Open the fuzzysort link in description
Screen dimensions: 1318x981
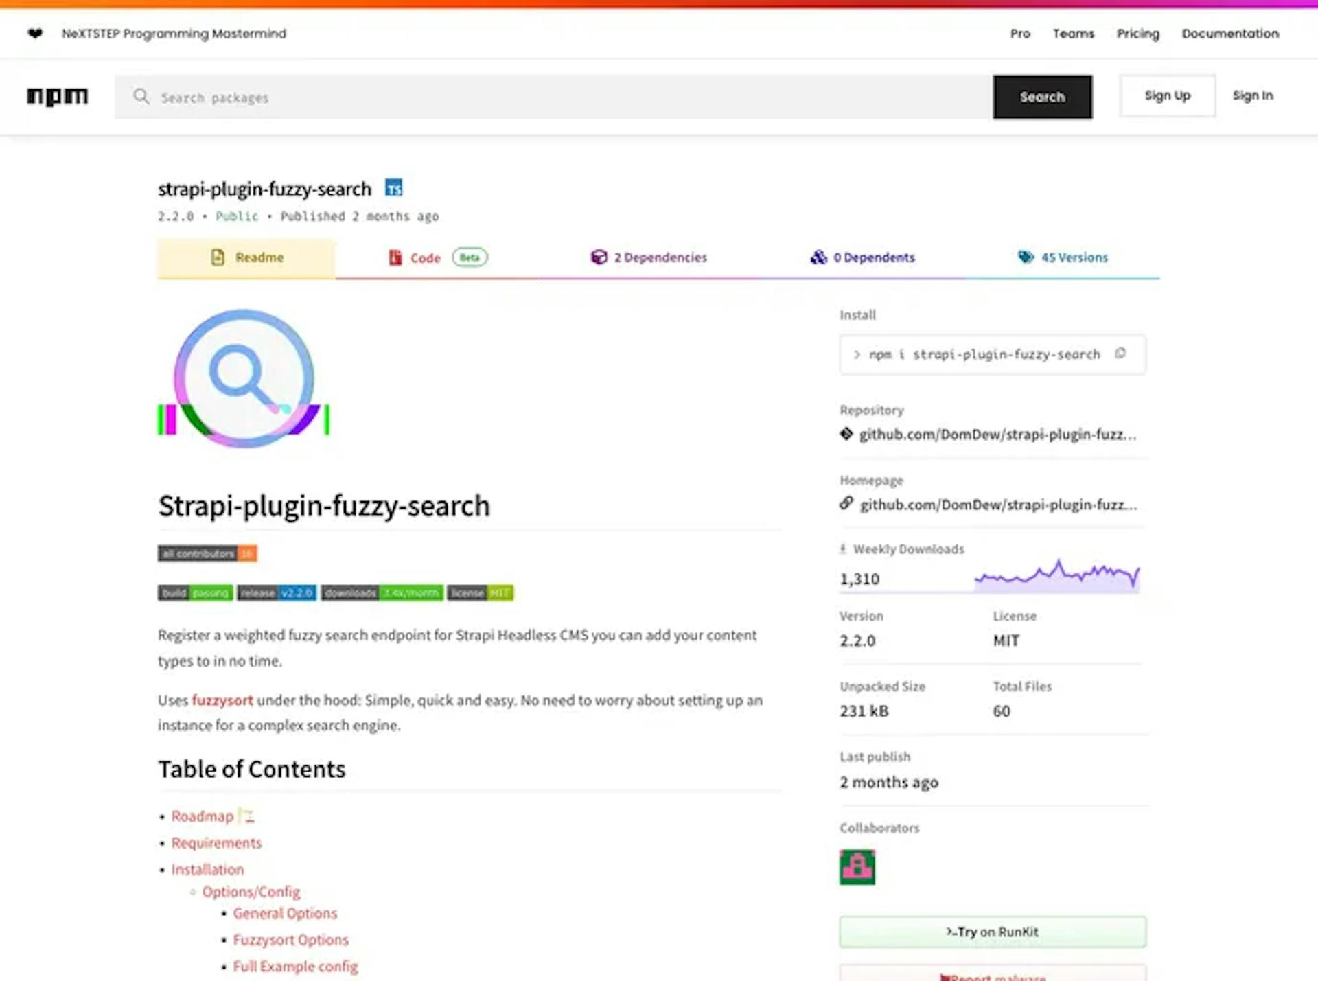coord(222,700)
